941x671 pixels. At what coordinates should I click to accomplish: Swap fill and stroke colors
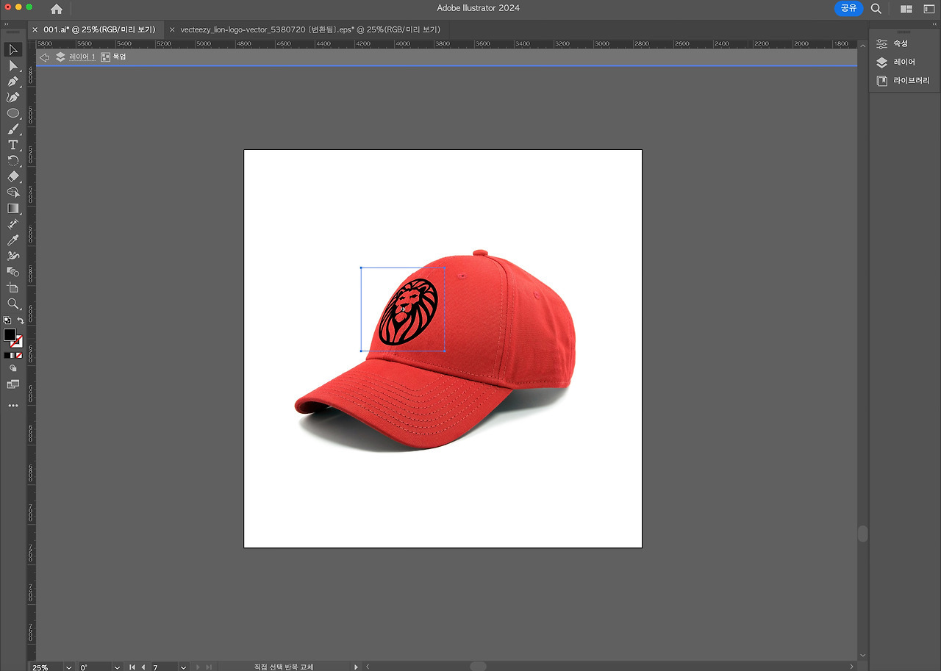pos(21,320)
